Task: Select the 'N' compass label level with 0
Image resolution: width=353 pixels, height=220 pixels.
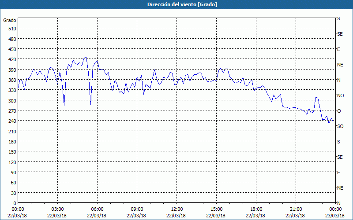Action: [x=338, y=203]
